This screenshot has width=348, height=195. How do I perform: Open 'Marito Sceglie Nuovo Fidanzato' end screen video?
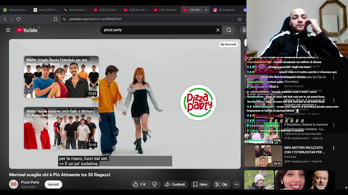point(61,77)
